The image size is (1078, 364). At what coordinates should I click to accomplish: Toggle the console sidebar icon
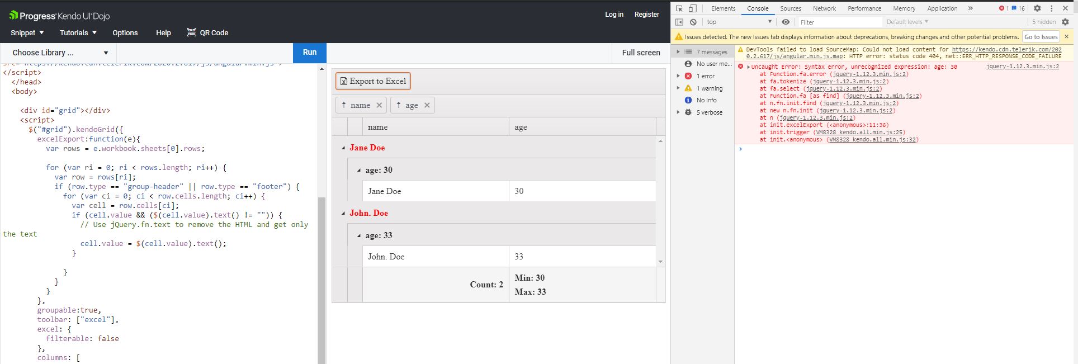click(679, 22)
